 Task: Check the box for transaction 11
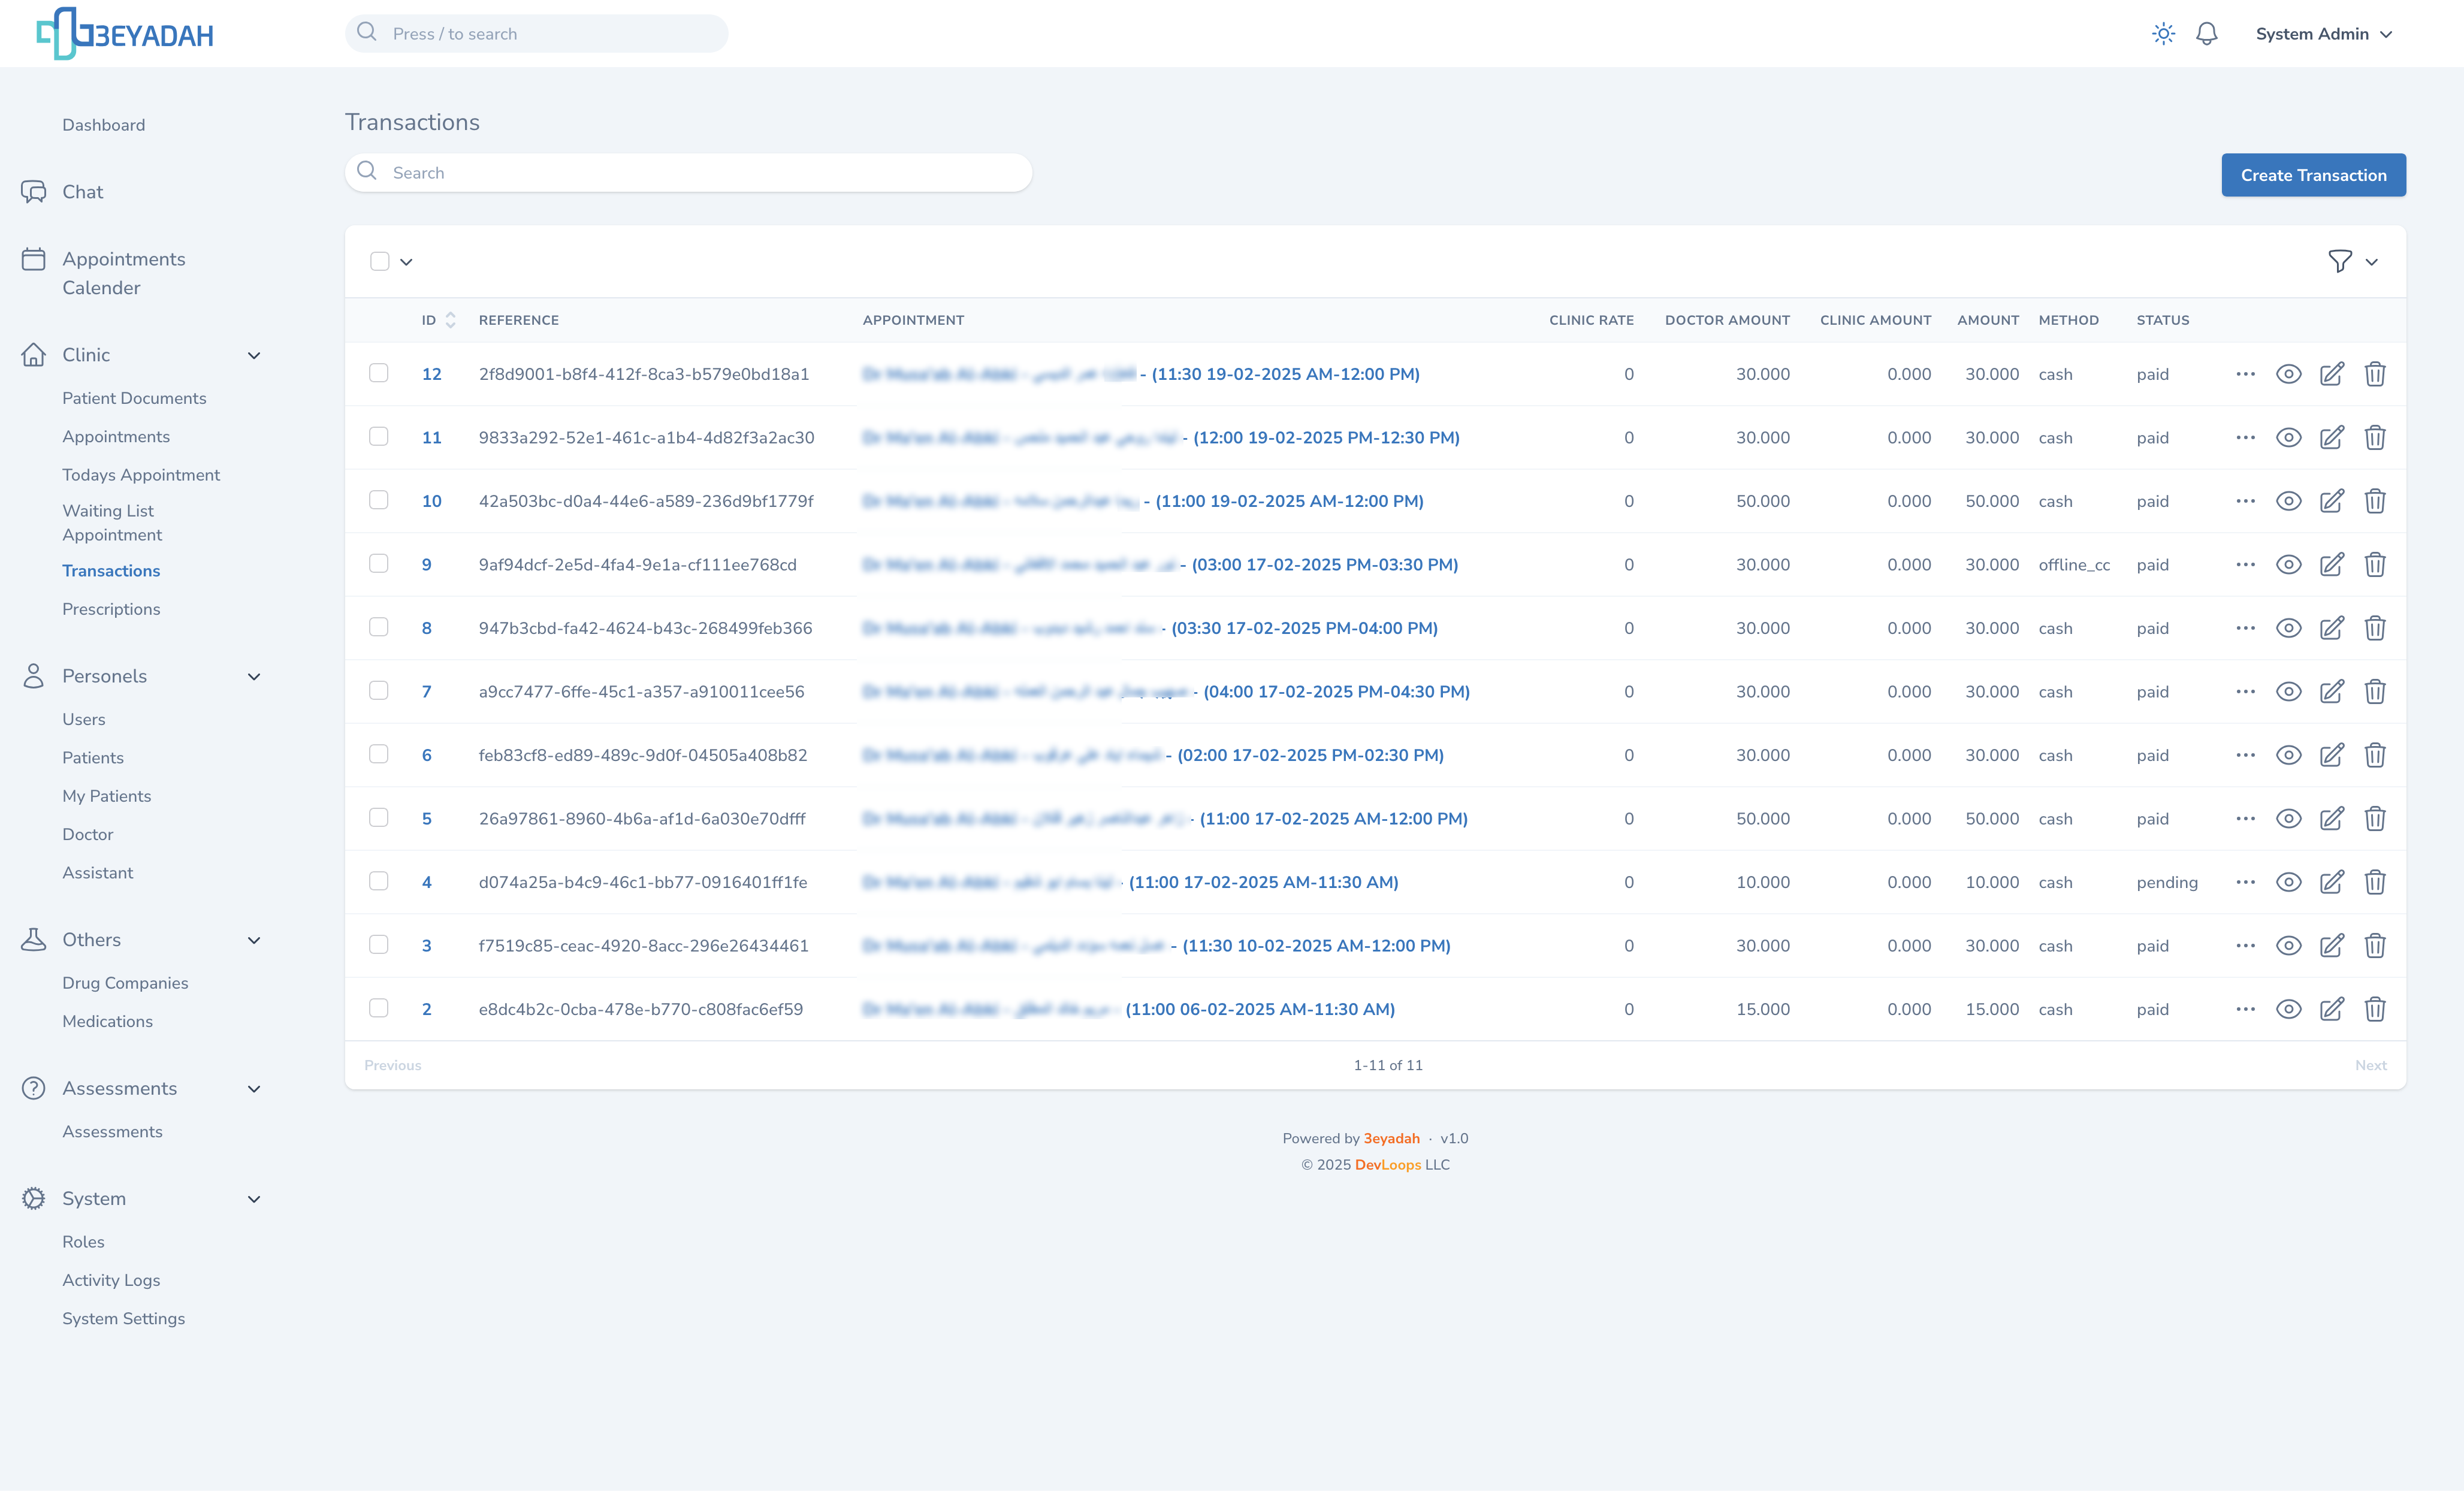(378, 437)
